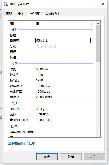Click the 标记 property row

click(x=51, y=52)
